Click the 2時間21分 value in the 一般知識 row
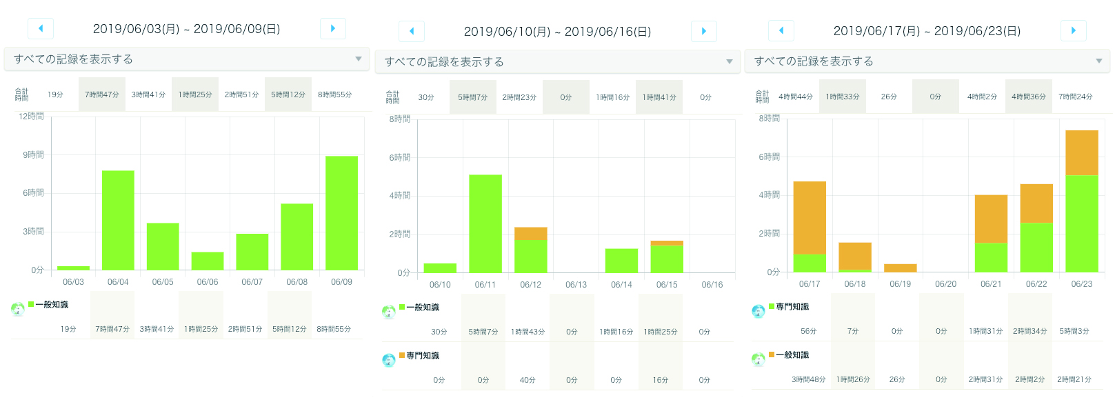The width and height of the screenshot is (1115, 420). point(1074,379)
